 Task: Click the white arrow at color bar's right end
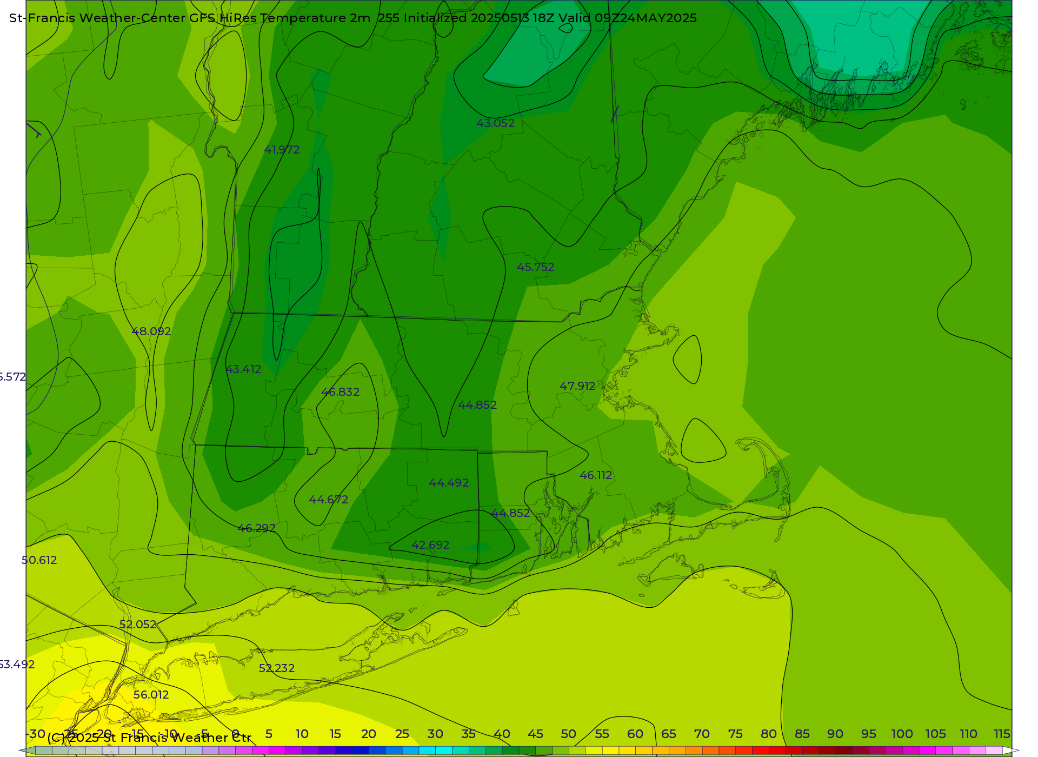point(1010,751)
